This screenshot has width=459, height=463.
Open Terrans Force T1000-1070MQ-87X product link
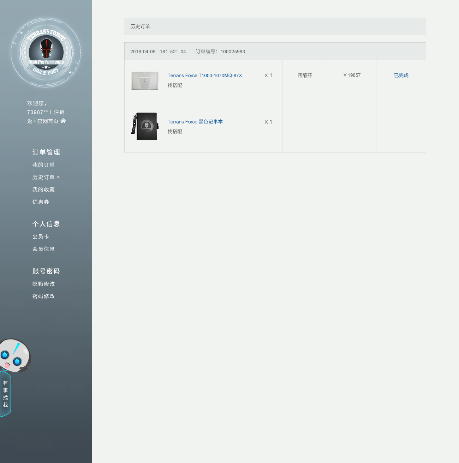click(205, 76)
